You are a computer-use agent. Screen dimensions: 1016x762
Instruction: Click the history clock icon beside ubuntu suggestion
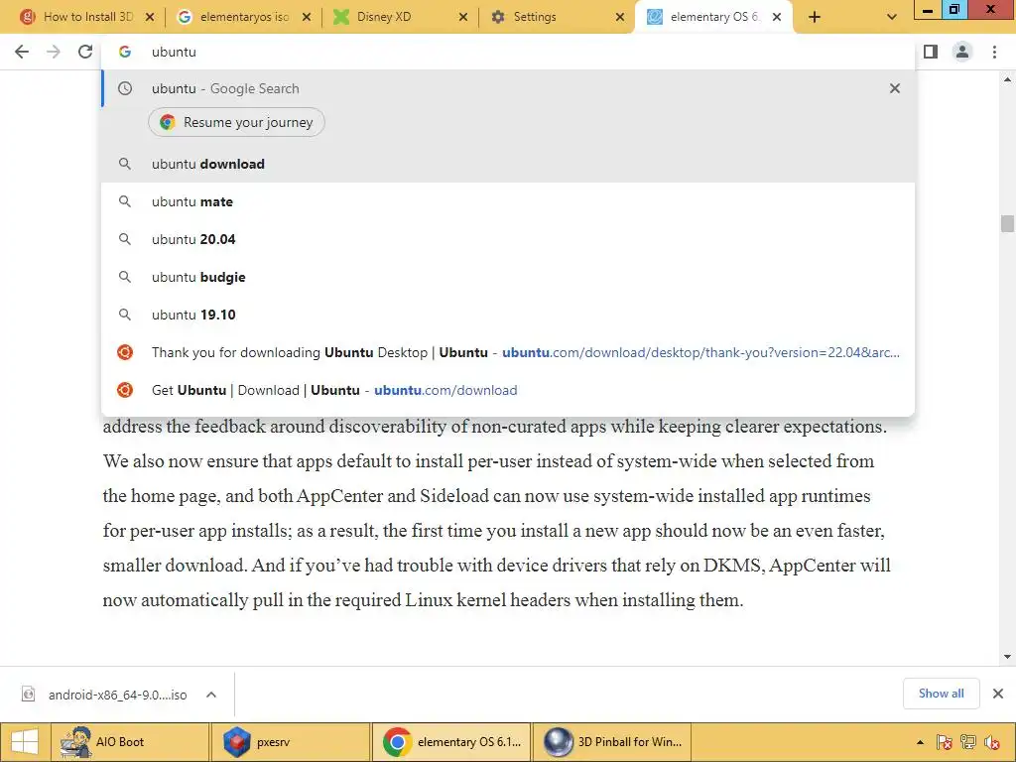pyautogui.click(x=125, y=88)
